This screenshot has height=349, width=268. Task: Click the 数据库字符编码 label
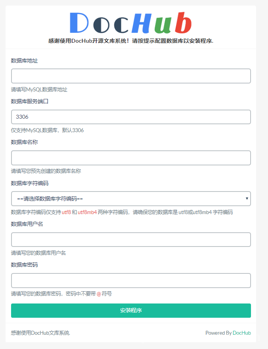pos(30,183)
